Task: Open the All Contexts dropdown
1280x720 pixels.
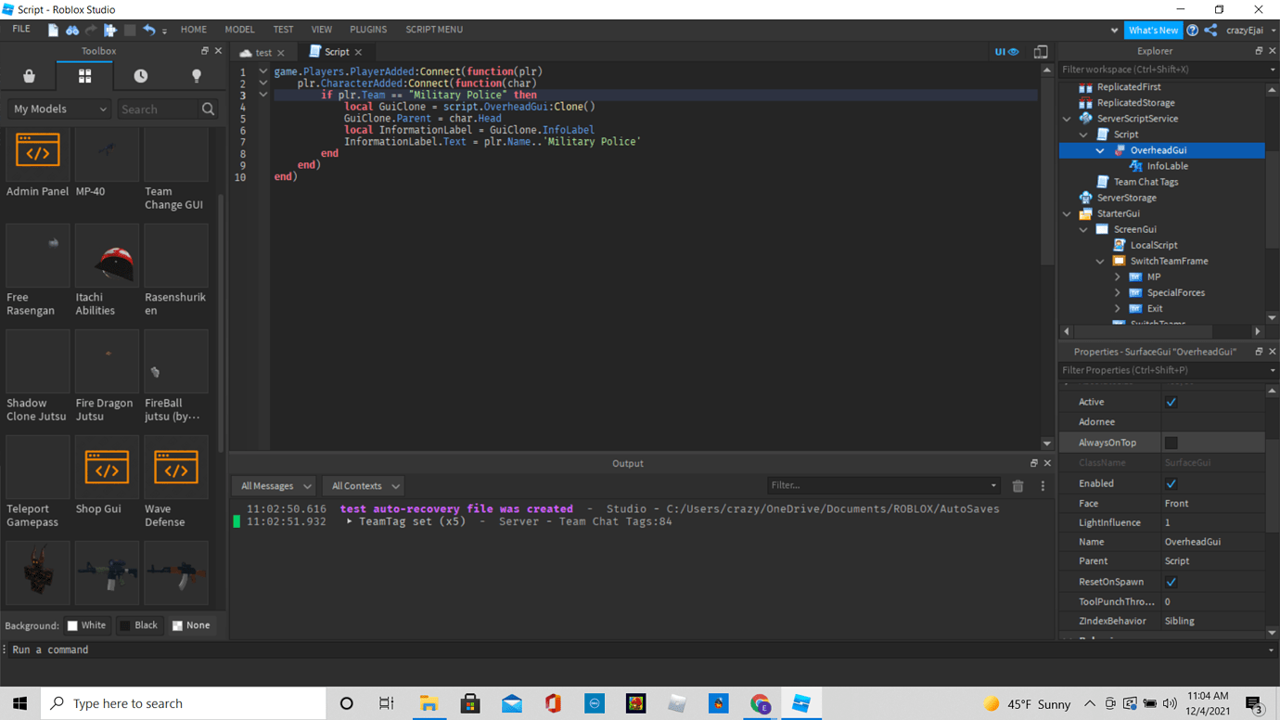Action: 365,486
